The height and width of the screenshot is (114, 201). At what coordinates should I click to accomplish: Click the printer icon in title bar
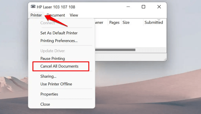point(33,6)
